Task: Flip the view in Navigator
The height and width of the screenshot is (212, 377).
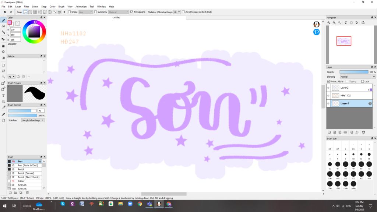Action: click(x=363, y=22)
